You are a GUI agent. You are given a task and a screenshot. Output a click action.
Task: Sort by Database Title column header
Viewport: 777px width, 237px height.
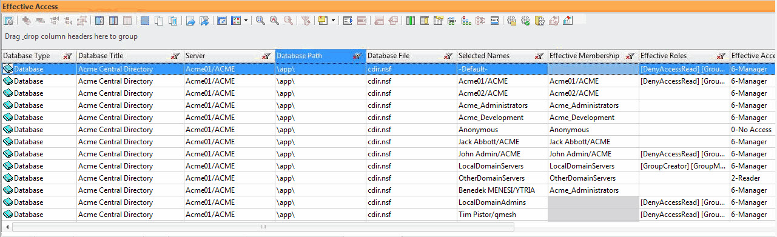tap(101, 56)
